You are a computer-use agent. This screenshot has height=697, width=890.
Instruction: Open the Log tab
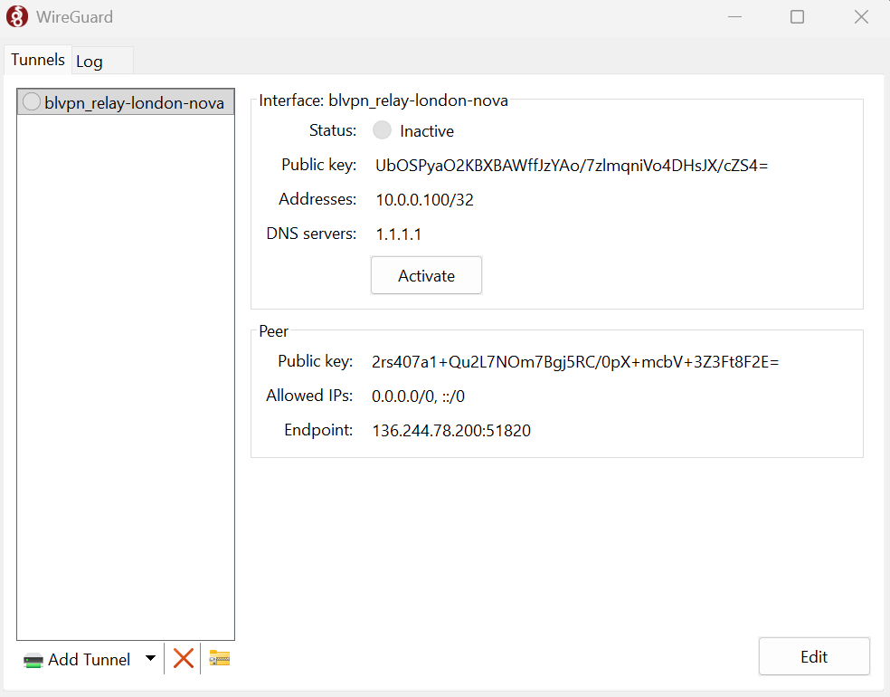[x=90, y=62]
